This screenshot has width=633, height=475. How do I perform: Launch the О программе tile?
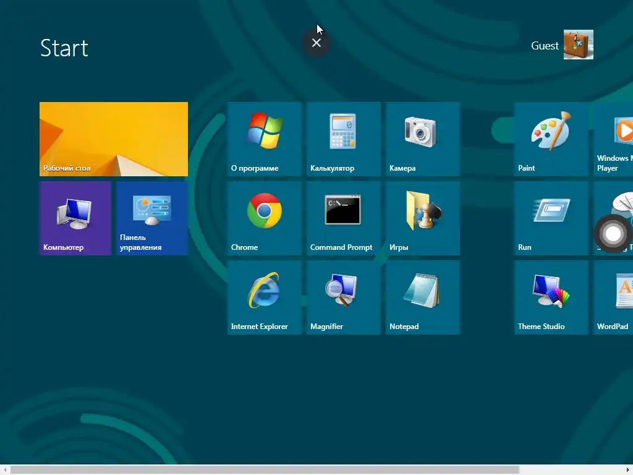click(x=265, y=139)
